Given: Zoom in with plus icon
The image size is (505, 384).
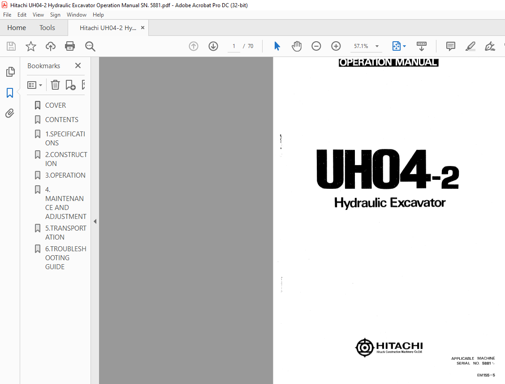Looking at the screenshot, I should [x=336, y=46].
